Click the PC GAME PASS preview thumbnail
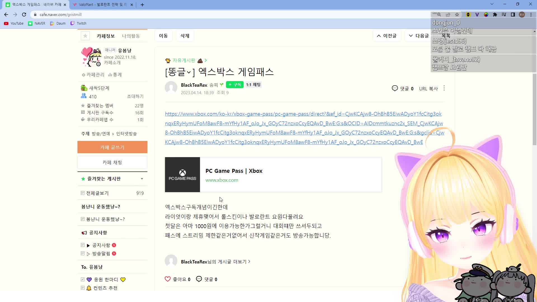The width and height of the screenshot is (537, 302). pyautogui.click(x=182, y=175)
